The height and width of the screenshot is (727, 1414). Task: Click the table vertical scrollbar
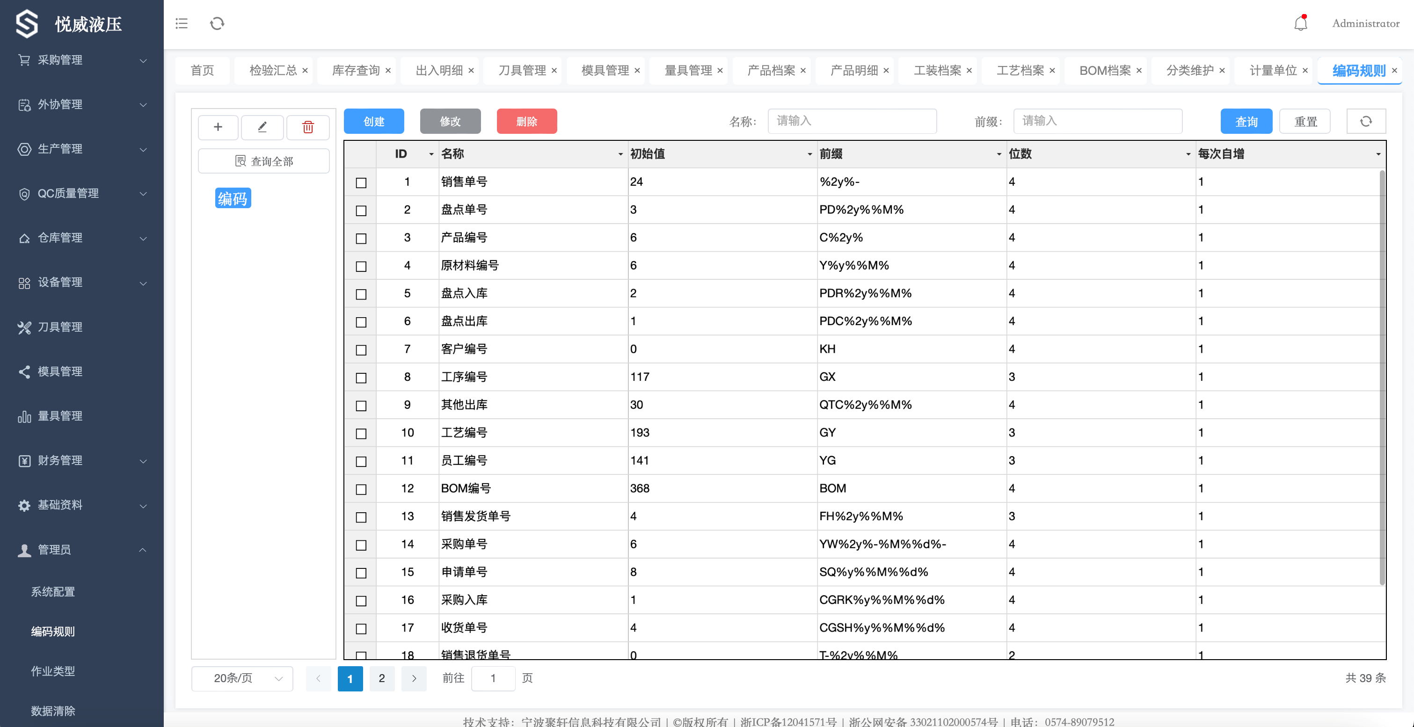[1382, 378]
